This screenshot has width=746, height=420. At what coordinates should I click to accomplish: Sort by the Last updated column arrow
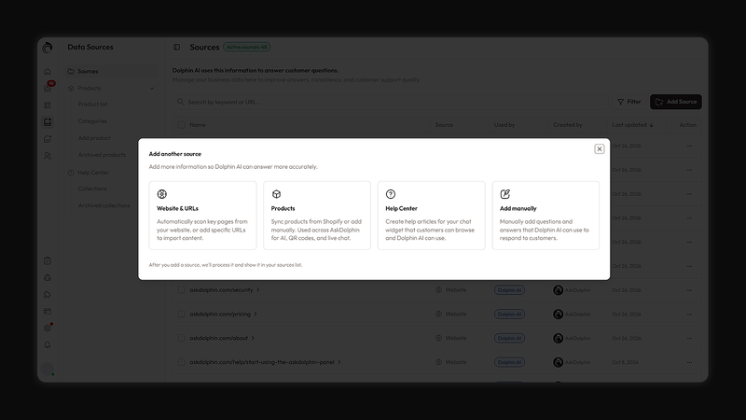(651, 125)
